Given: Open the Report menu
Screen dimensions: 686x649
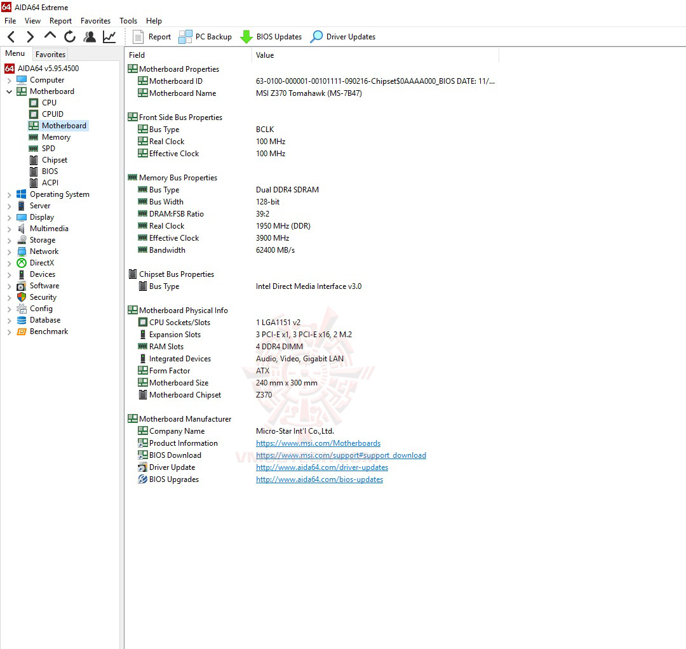Looking at the screenshot, I should click(60, 20).
